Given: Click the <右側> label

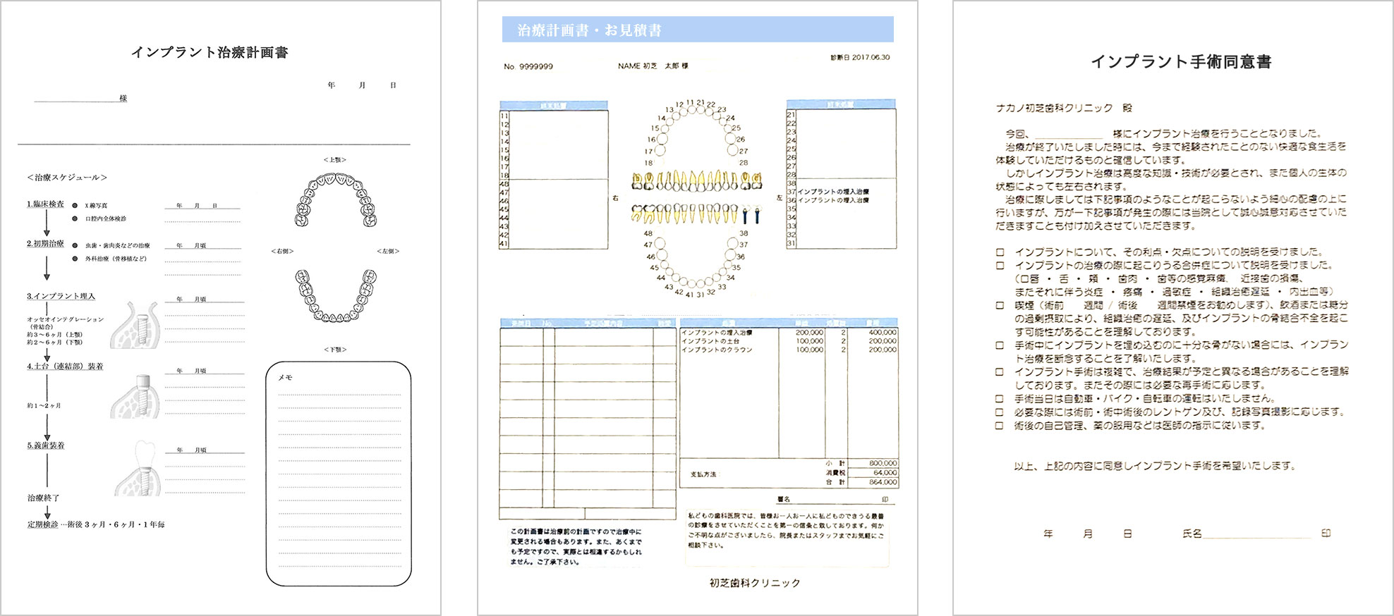Looking at the screenshot, I should tap(282, 251).
